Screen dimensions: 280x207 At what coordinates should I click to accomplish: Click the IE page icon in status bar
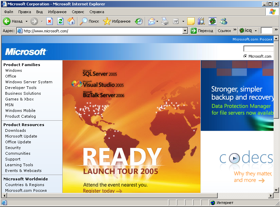4,203
